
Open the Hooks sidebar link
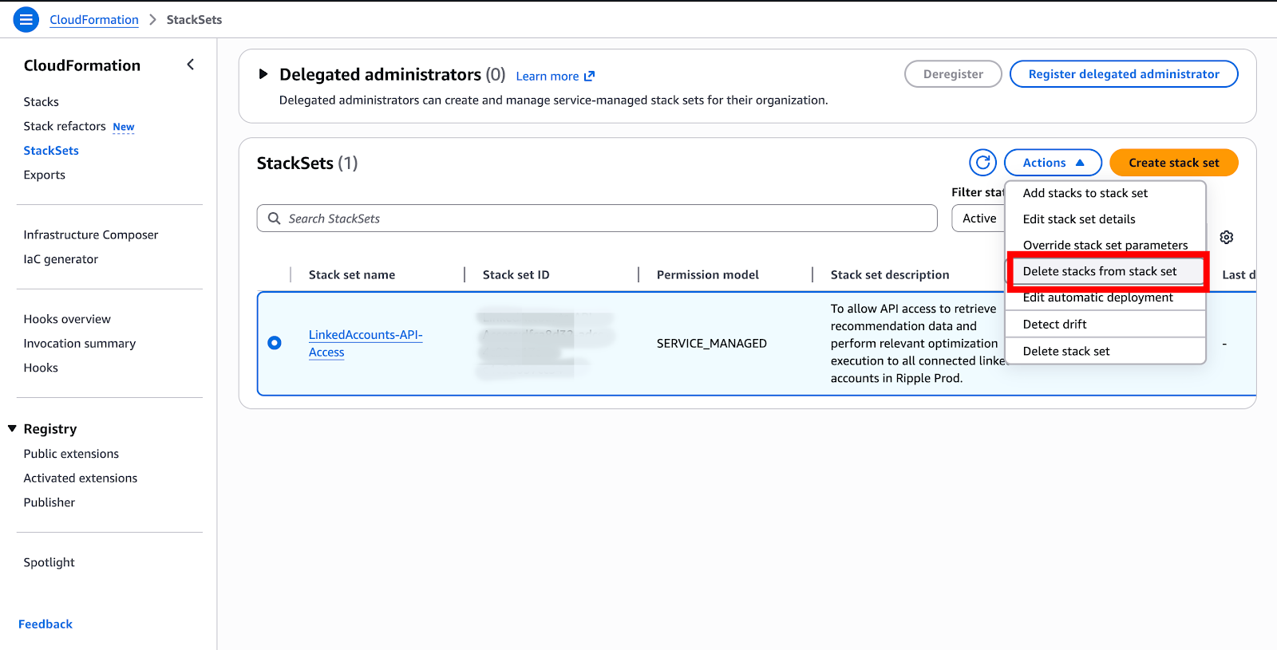coord(41,368)
